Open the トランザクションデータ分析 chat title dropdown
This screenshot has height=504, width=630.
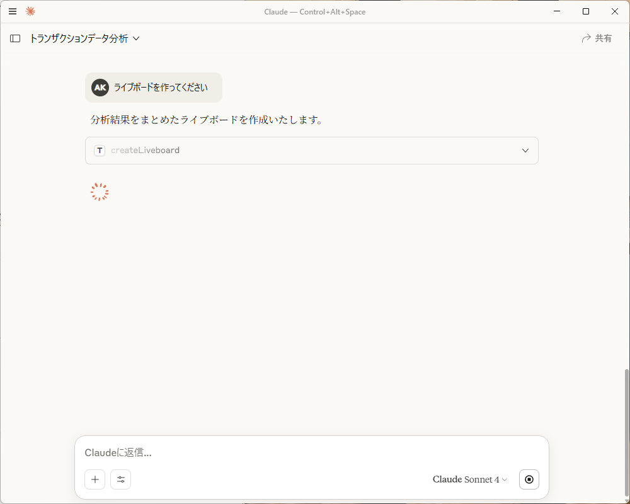click(85, 38)
